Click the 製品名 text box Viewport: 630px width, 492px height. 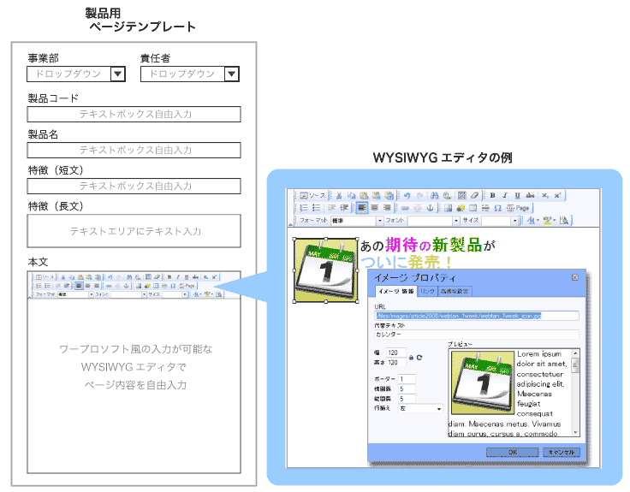coord(134,151)
